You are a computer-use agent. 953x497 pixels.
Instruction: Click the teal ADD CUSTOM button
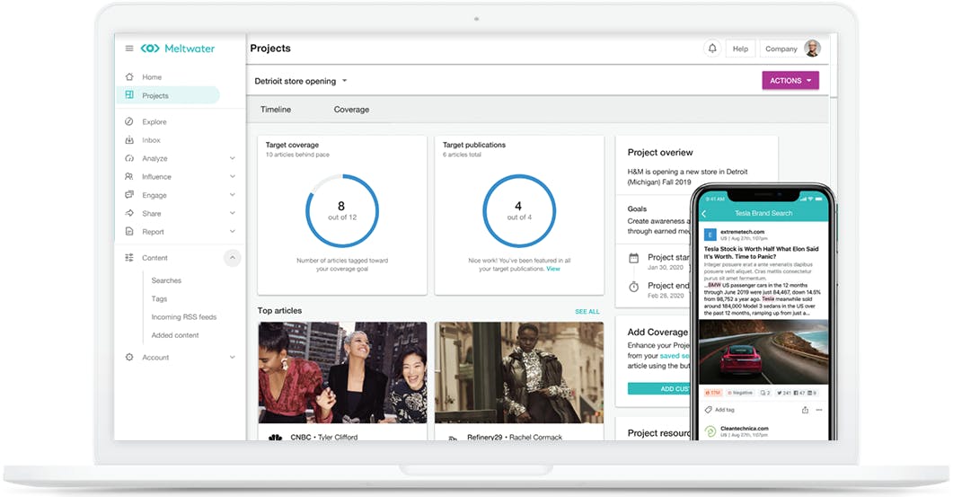click(658, 389)
